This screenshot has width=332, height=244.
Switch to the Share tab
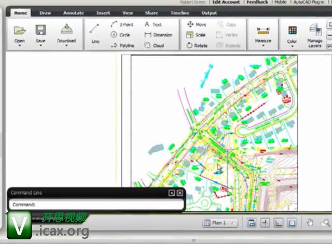pos(151,13)
